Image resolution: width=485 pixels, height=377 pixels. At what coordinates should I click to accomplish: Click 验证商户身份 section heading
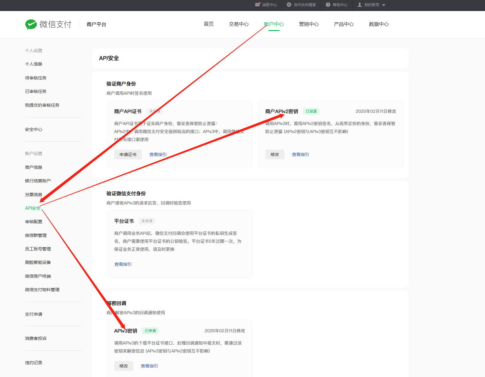(121, 84)
